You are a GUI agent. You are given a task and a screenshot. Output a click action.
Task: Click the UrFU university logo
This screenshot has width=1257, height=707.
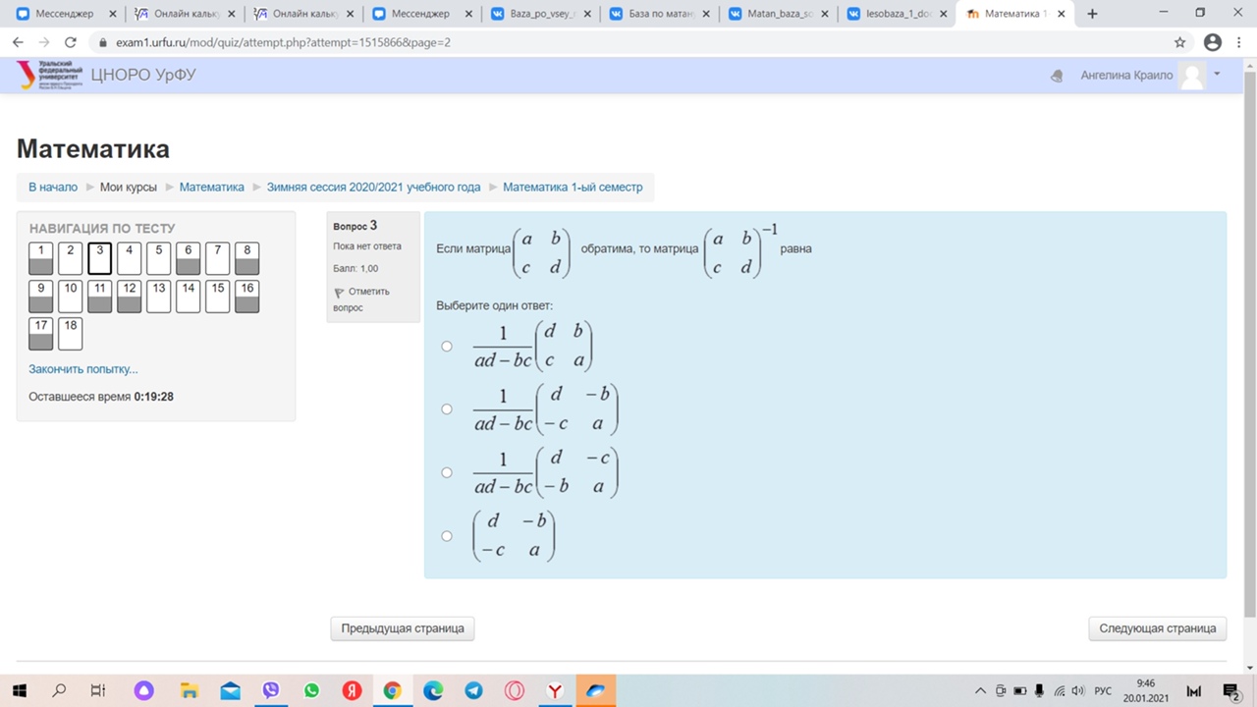tap(49, 75)
